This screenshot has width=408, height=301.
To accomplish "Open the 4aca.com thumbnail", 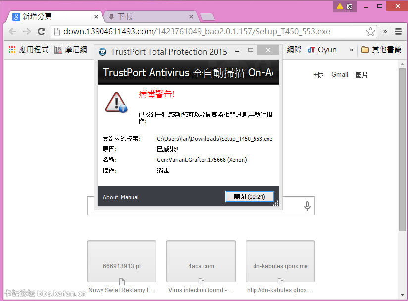I will 201,261.
